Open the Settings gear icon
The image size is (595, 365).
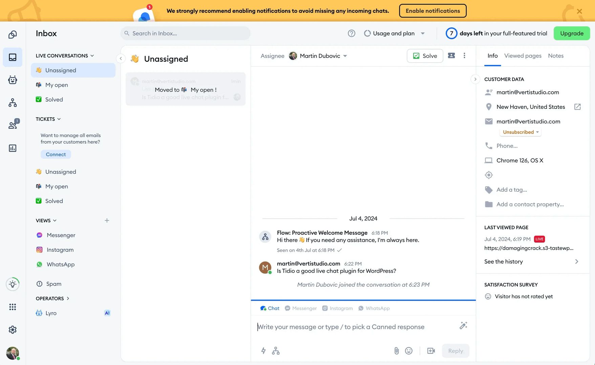(x=13, y=330)
